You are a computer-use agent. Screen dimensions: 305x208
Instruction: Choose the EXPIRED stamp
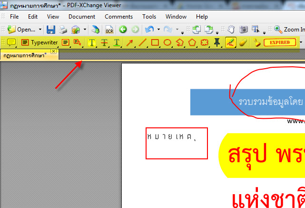(x=280, y=42)
